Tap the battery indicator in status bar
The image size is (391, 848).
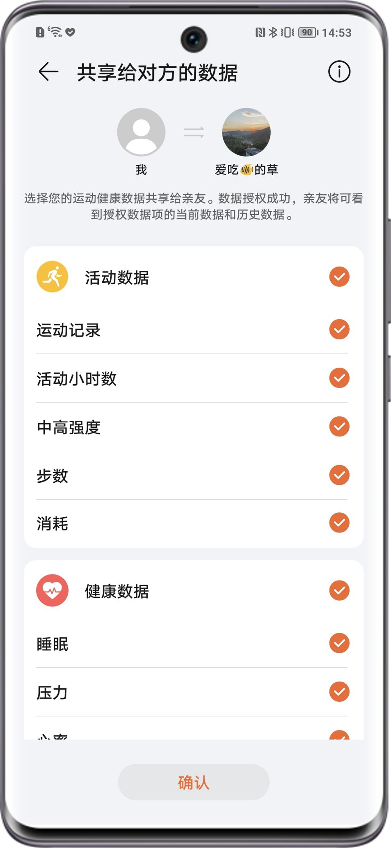[x=308, y=32]
